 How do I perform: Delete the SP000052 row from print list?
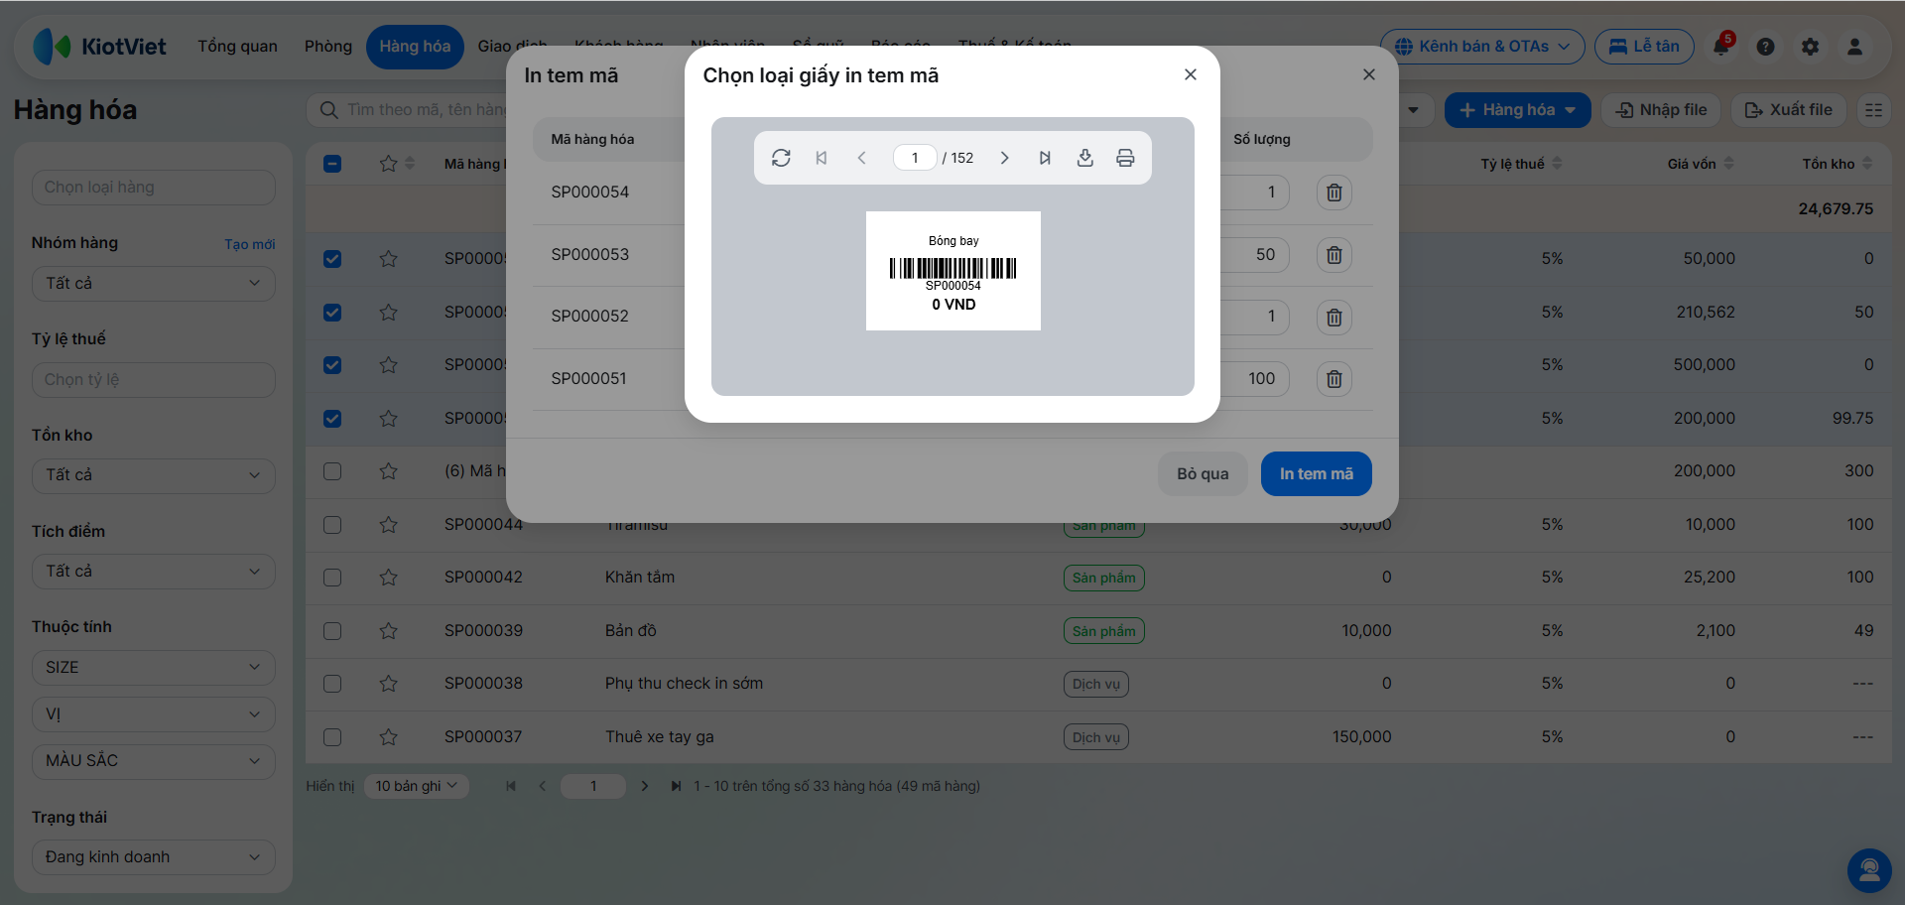[x=1334, y=317]
